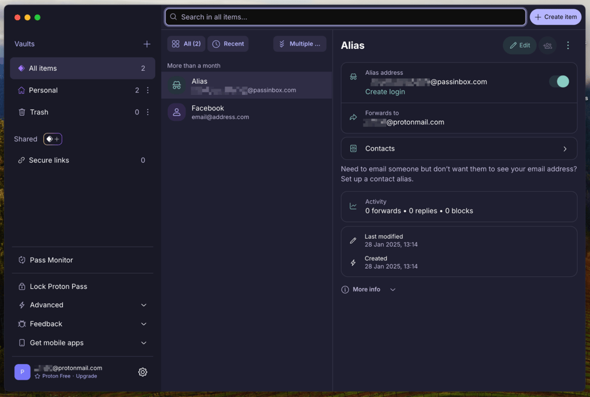Click the Activity statistics row
The image size is (590, 397).
pos(459,207)
